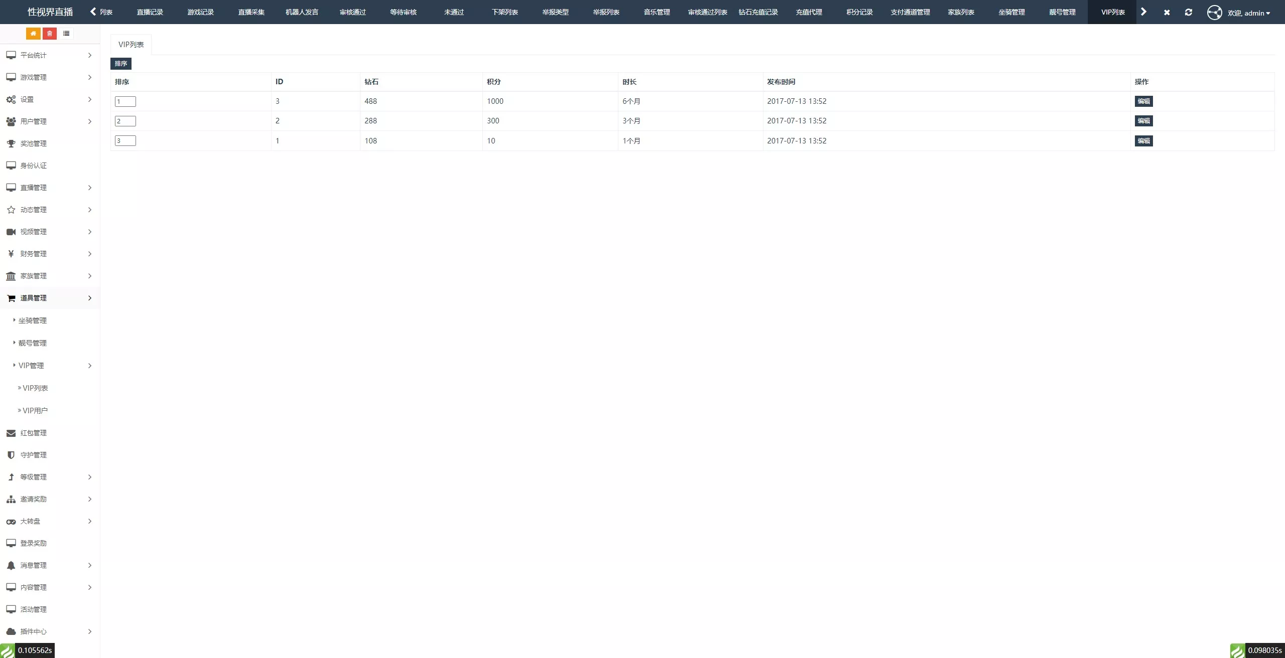Open 红包管理 envelope menu item

point(33,433)
